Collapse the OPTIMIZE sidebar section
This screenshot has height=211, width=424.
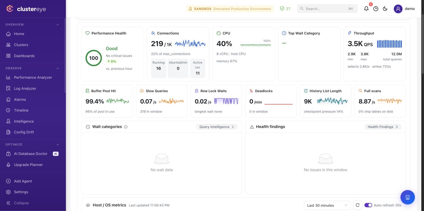[58, 144]
